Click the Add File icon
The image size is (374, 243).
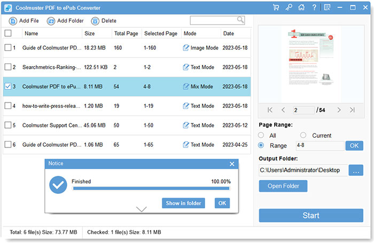click(13, 21)
